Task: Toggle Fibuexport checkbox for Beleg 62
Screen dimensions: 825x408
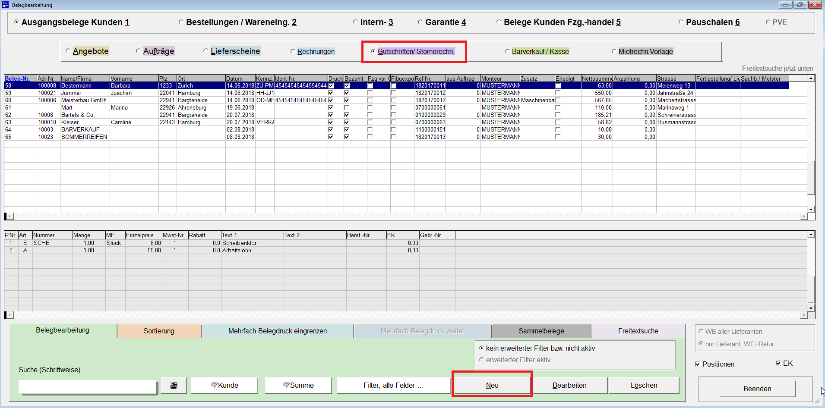Action: (393, 115)
